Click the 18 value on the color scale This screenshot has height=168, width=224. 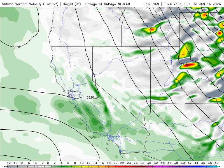click(x=109, y=163)
